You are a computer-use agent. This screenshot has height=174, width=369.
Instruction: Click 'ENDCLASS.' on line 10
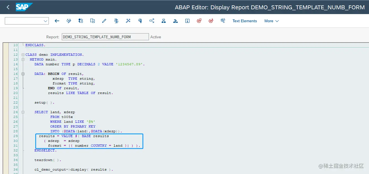pos(35,45)
